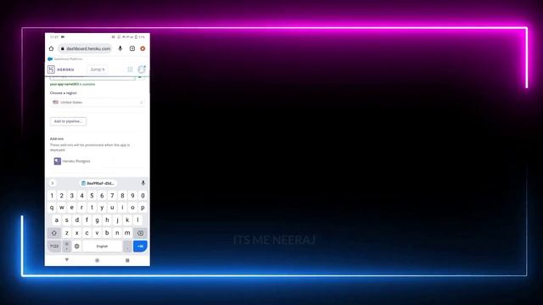Open the Heroku account avatar menu
Image resolution: width=543 pixels, height=305 pixels.
click(142, 69)
